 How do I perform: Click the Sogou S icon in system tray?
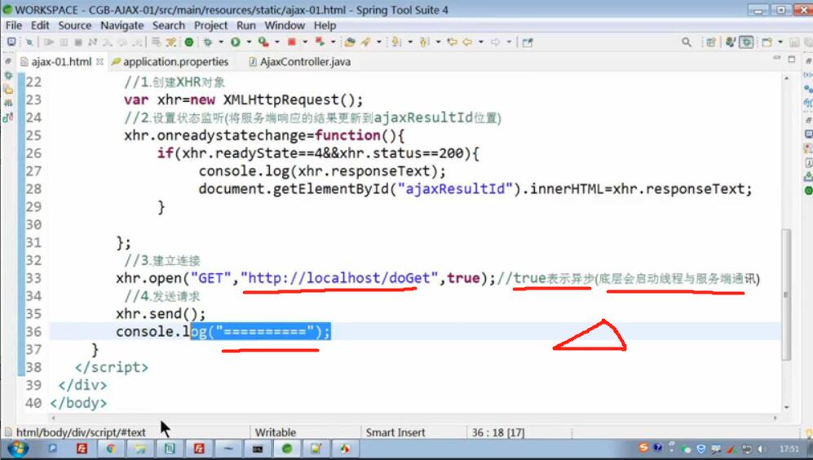643,448
